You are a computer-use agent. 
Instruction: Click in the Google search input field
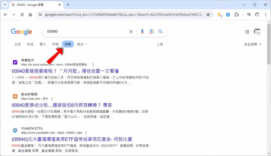(87, 31)
